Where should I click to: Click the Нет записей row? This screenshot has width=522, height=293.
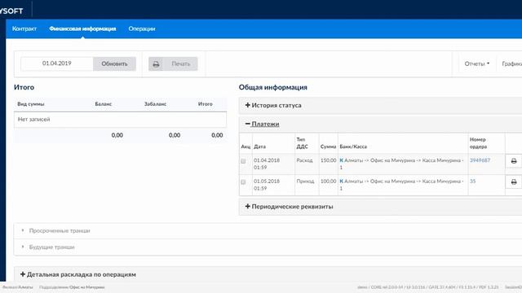(120, 120)
